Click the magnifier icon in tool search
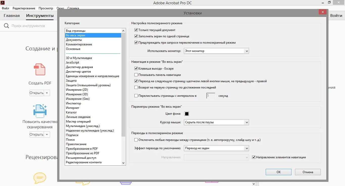 pos(6,26)
